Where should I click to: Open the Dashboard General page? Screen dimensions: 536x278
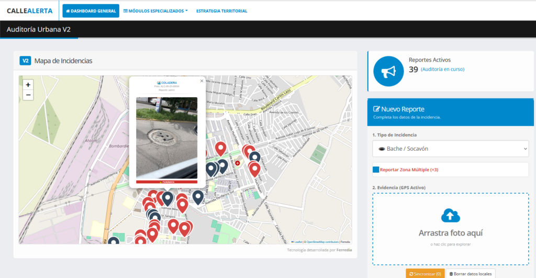tap(91, 11)
